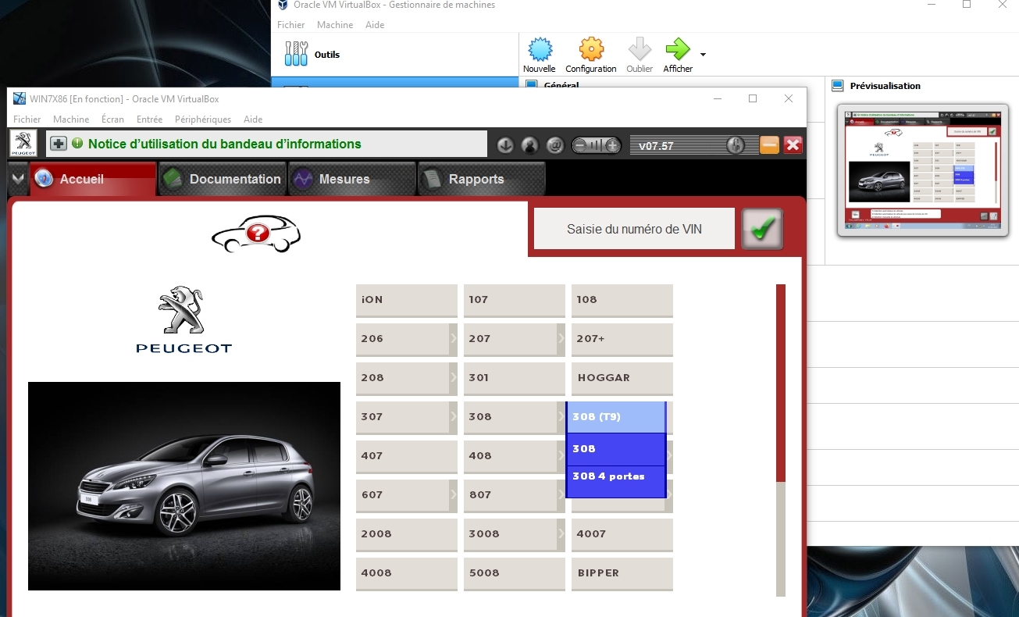Choose the HOGGAR model button
This screenshot has width=1019, height=617.
point(622,378)
